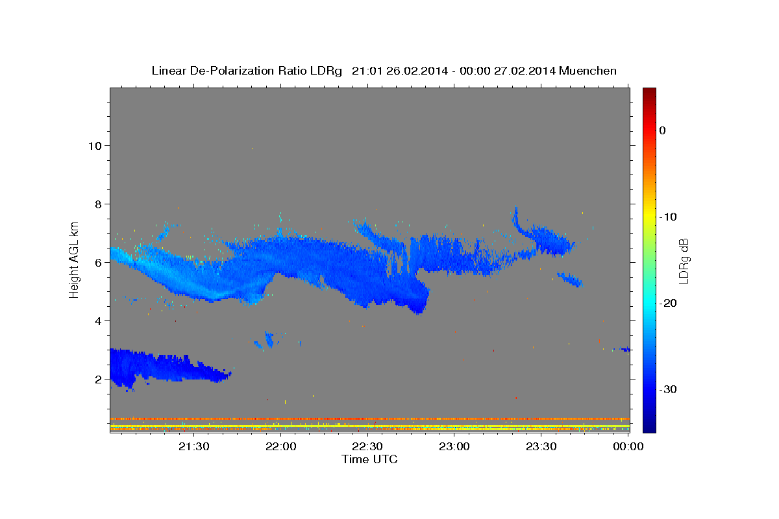779x519 pixels.
Task: Click the height tick label 4
Action: point(99,321)
